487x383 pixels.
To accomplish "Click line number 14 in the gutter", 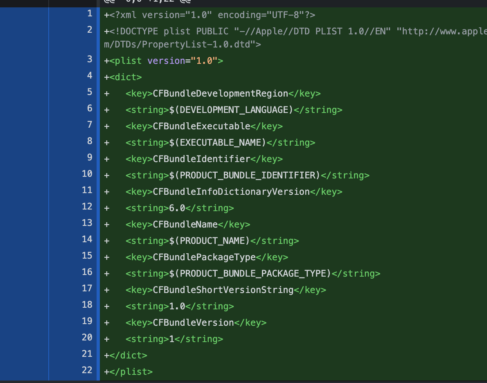I will (x=87, y=239).
